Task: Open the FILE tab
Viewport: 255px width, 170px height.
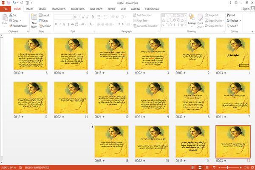Action: [6, 9]
